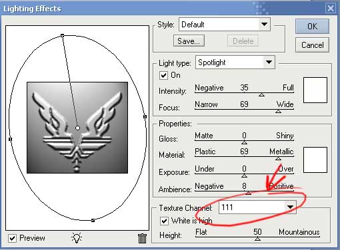This screenshot has height=250, width=340.
Task: Click the light center point in preview
Action: pos(77,128)
